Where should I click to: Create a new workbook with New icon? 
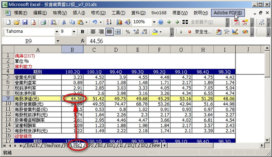point(8,22)
